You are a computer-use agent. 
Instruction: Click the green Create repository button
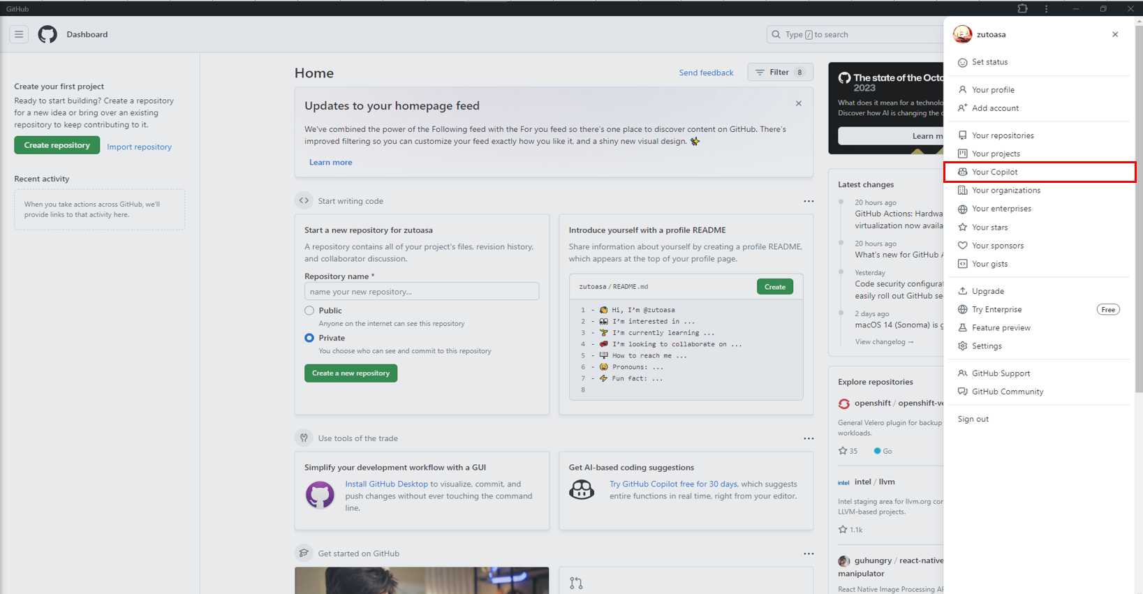pos(57,145)
